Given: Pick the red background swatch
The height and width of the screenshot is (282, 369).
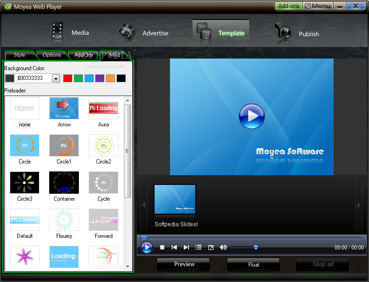Looking at the screenshot, I should tap(68, 78).
